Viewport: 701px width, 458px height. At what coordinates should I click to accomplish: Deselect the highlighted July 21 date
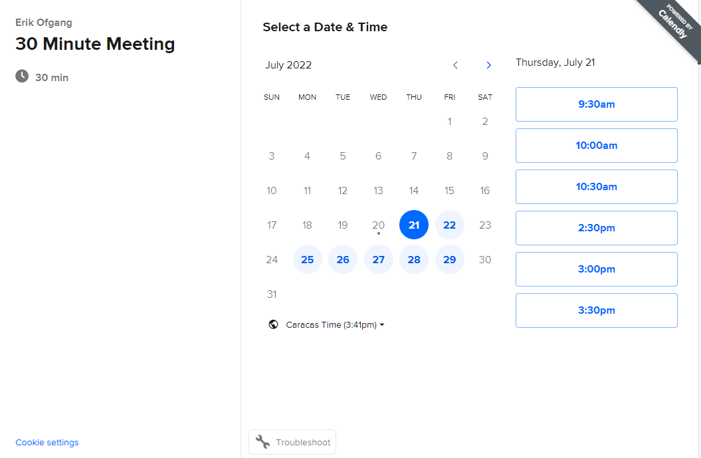pos(414,225)
